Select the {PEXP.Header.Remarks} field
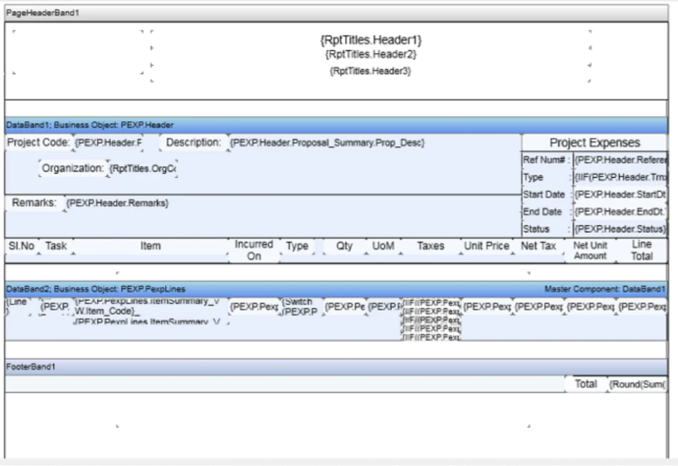 [x=117, y=203]
